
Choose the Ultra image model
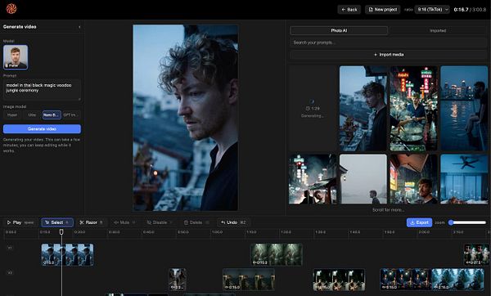32,114
